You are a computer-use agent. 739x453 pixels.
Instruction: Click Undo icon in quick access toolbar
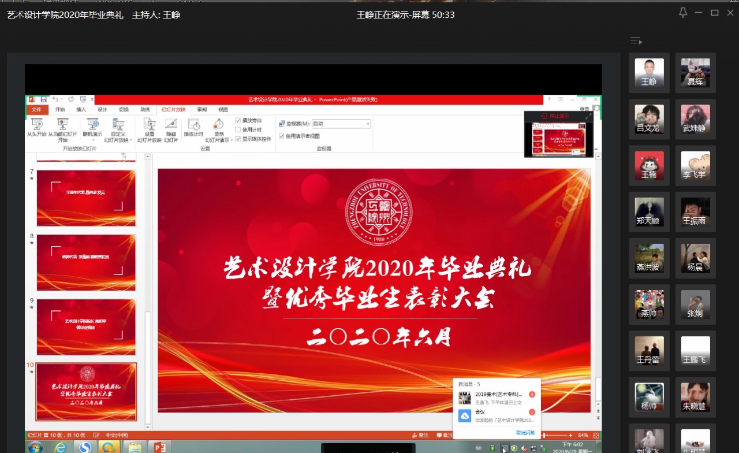pos(55,99)
